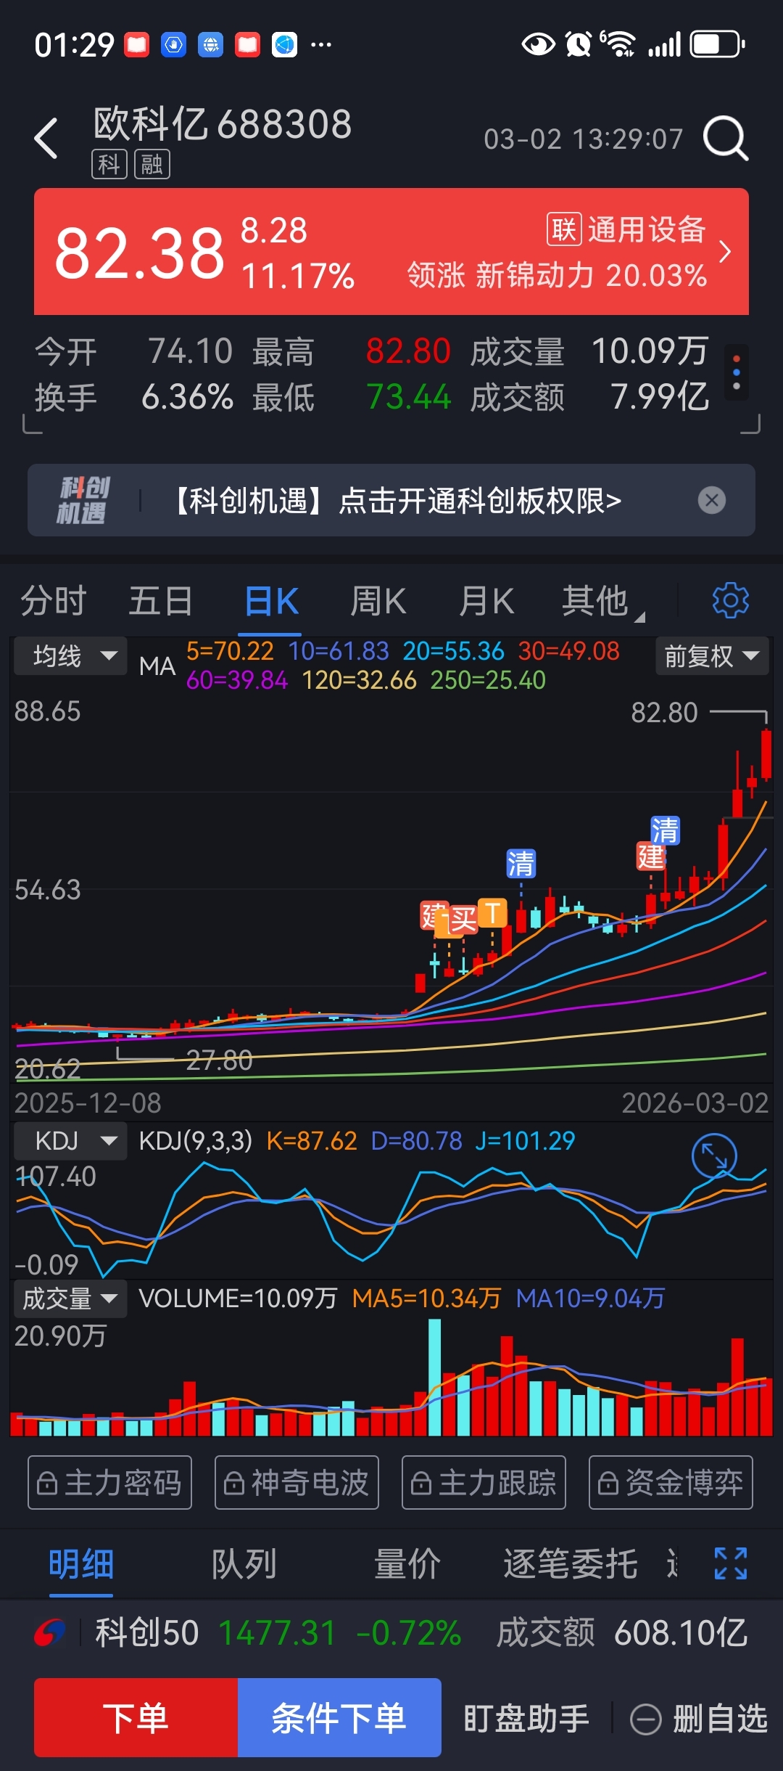The image size is (783, 1771).
Task: Expand the details panel fullscreen icon
Action: pyautogui.click(x=730, y=1563)
